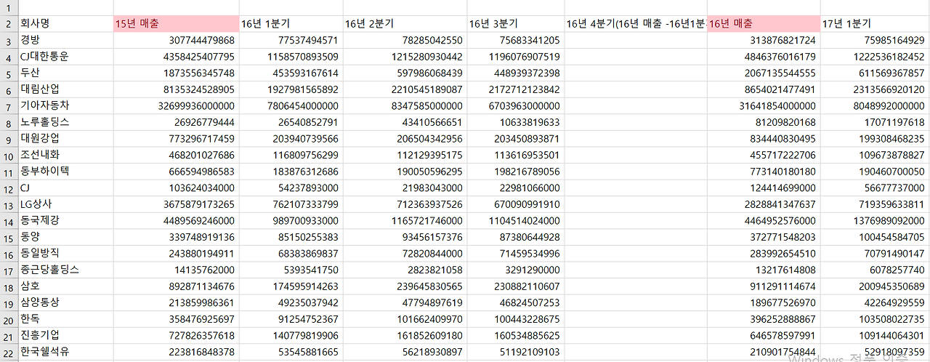Click company name cell 삼호
The width and height of the screenshot is (930, 362).
pos(65,286)
